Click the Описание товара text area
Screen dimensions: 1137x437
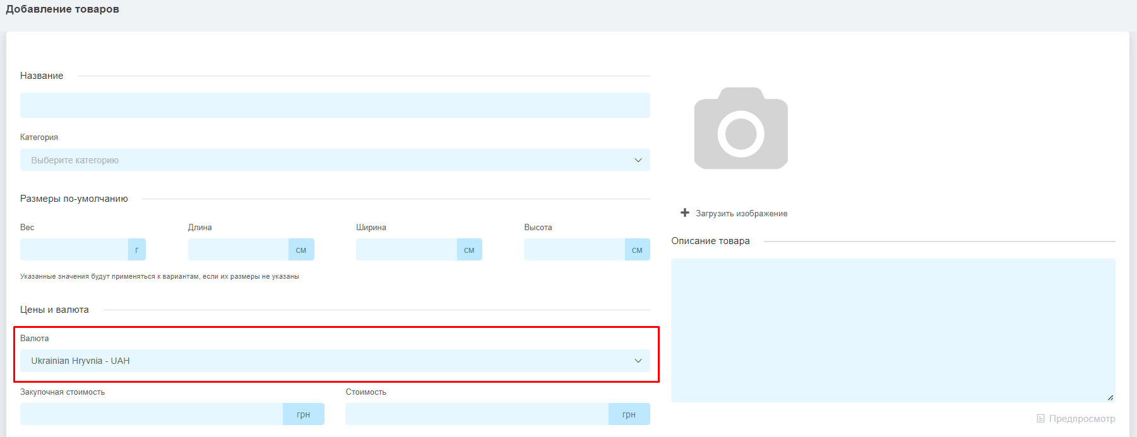pos(893,330)
